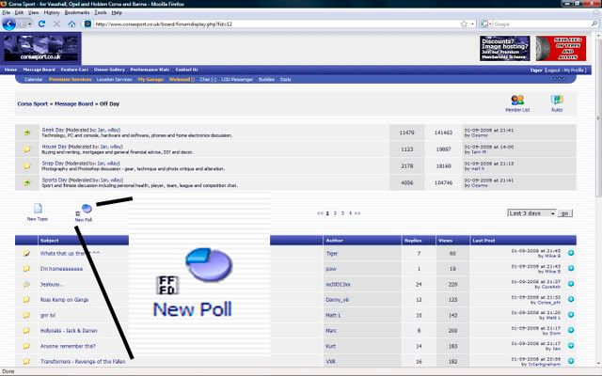Click the Image hosting banner advertisement

click(502, 47)
